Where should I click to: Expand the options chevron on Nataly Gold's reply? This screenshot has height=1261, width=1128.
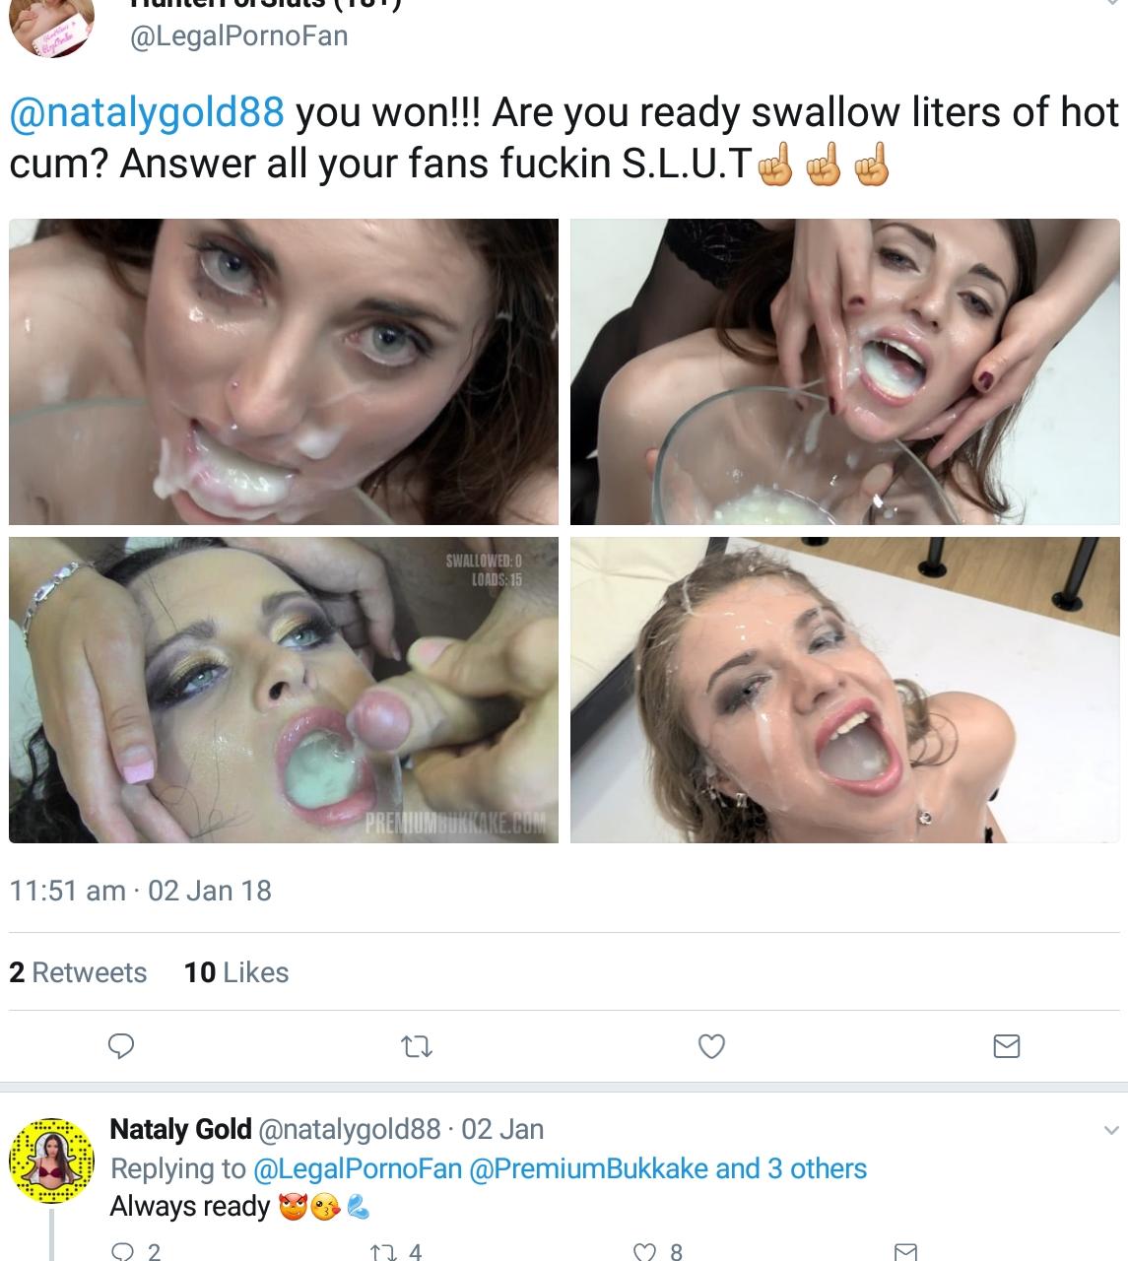coord(1111,1130)
